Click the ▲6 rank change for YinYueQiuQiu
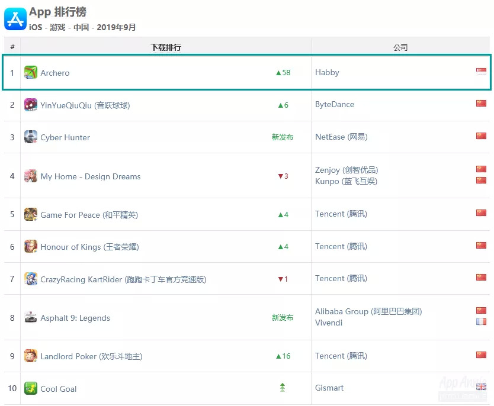Screen dimensions: 494x406 pyautogui.click(x=283, y=105)
